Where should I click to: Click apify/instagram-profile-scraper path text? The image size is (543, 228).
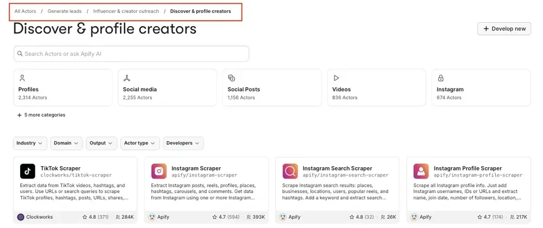[x=478, y=175]
